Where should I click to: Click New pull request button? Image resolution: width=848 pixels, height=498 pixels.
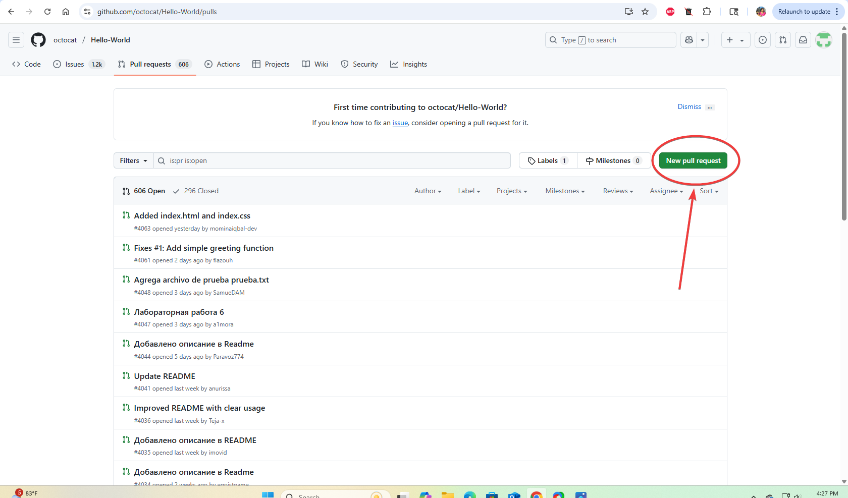point(693,160)
